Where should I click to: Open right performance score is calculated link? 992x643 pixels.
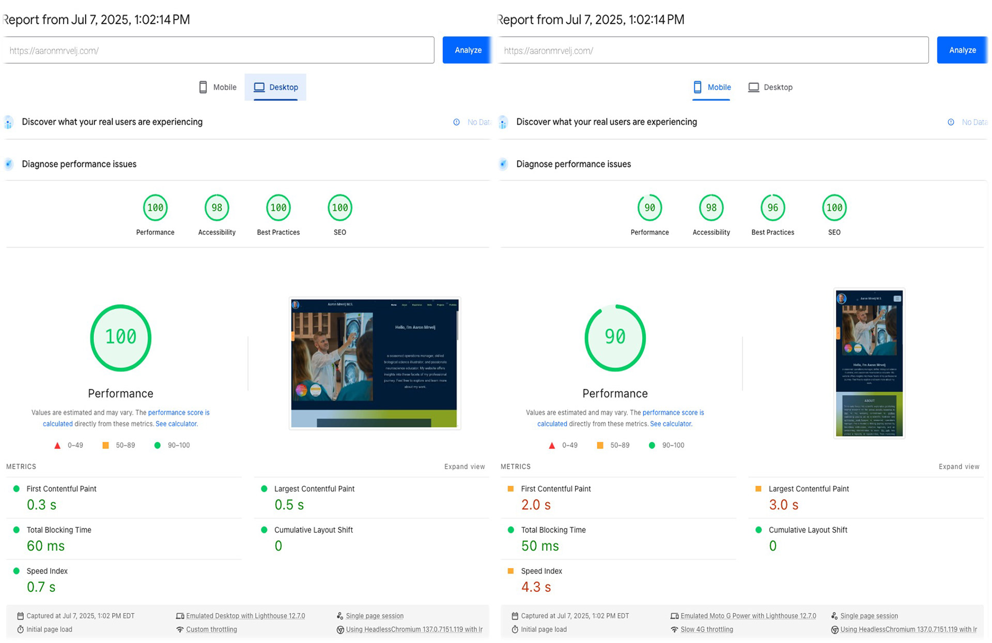[x=672, y=413]
